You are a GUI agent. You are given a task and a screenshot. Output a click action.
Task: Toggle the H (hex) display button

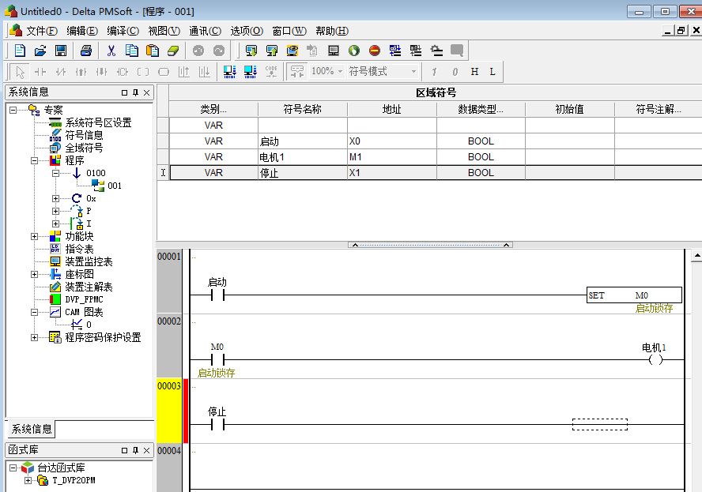click(474, 72)
